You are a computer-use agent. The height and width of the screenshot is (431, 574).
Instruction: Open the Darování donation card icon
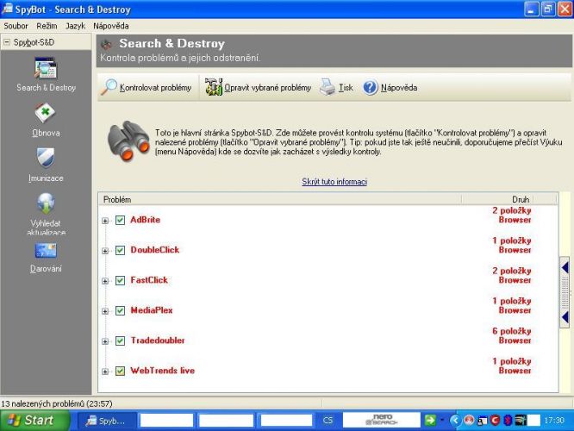[x=46, y=251]
